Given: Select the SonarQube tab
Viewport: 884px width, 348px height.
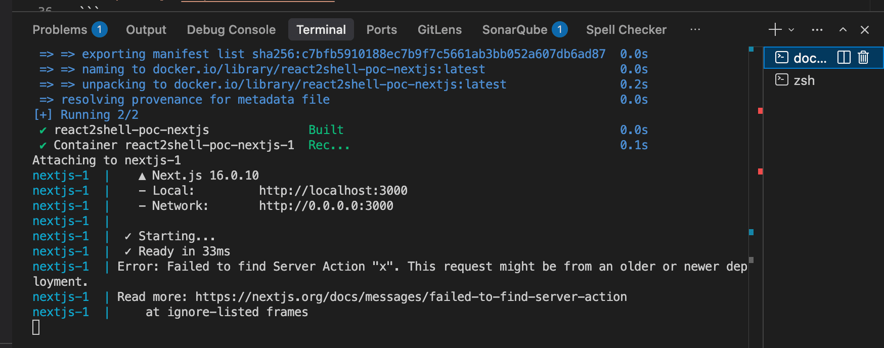Looking at the screenshot, I should point(515,29).
